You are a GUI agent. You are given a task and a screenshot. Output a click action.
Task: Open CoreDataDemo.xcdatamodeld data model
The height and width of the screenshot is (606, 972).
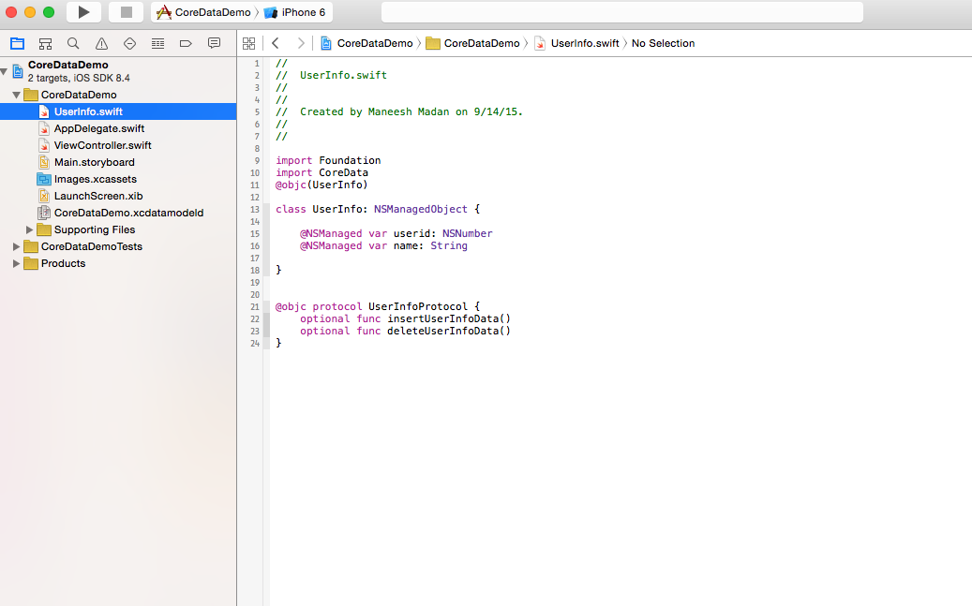coord(128,213)
